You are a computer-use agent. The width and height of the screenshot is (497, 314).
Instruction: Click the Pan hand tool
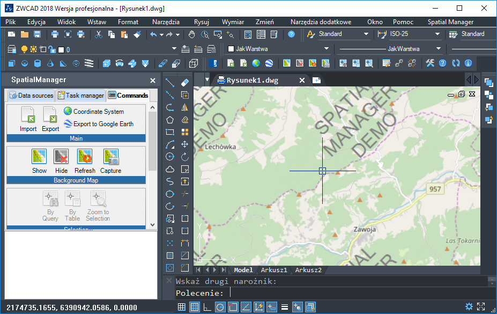(192, 34)
